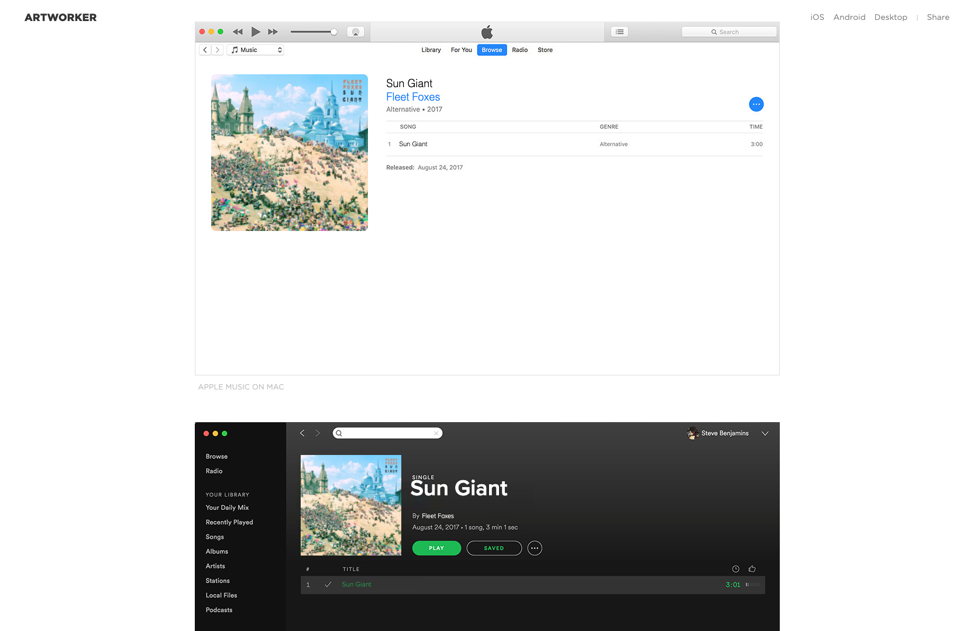Open Artists in Spotify library
The image size is (974, 631).
[215, 567]
